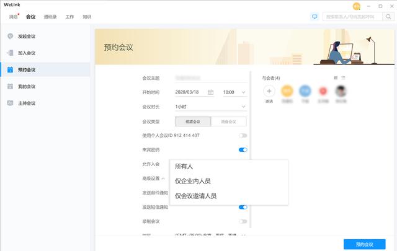Toggle use of personal meeting ID switch
Viewport: 397px width, 251px height.
(x=243, y=136)
